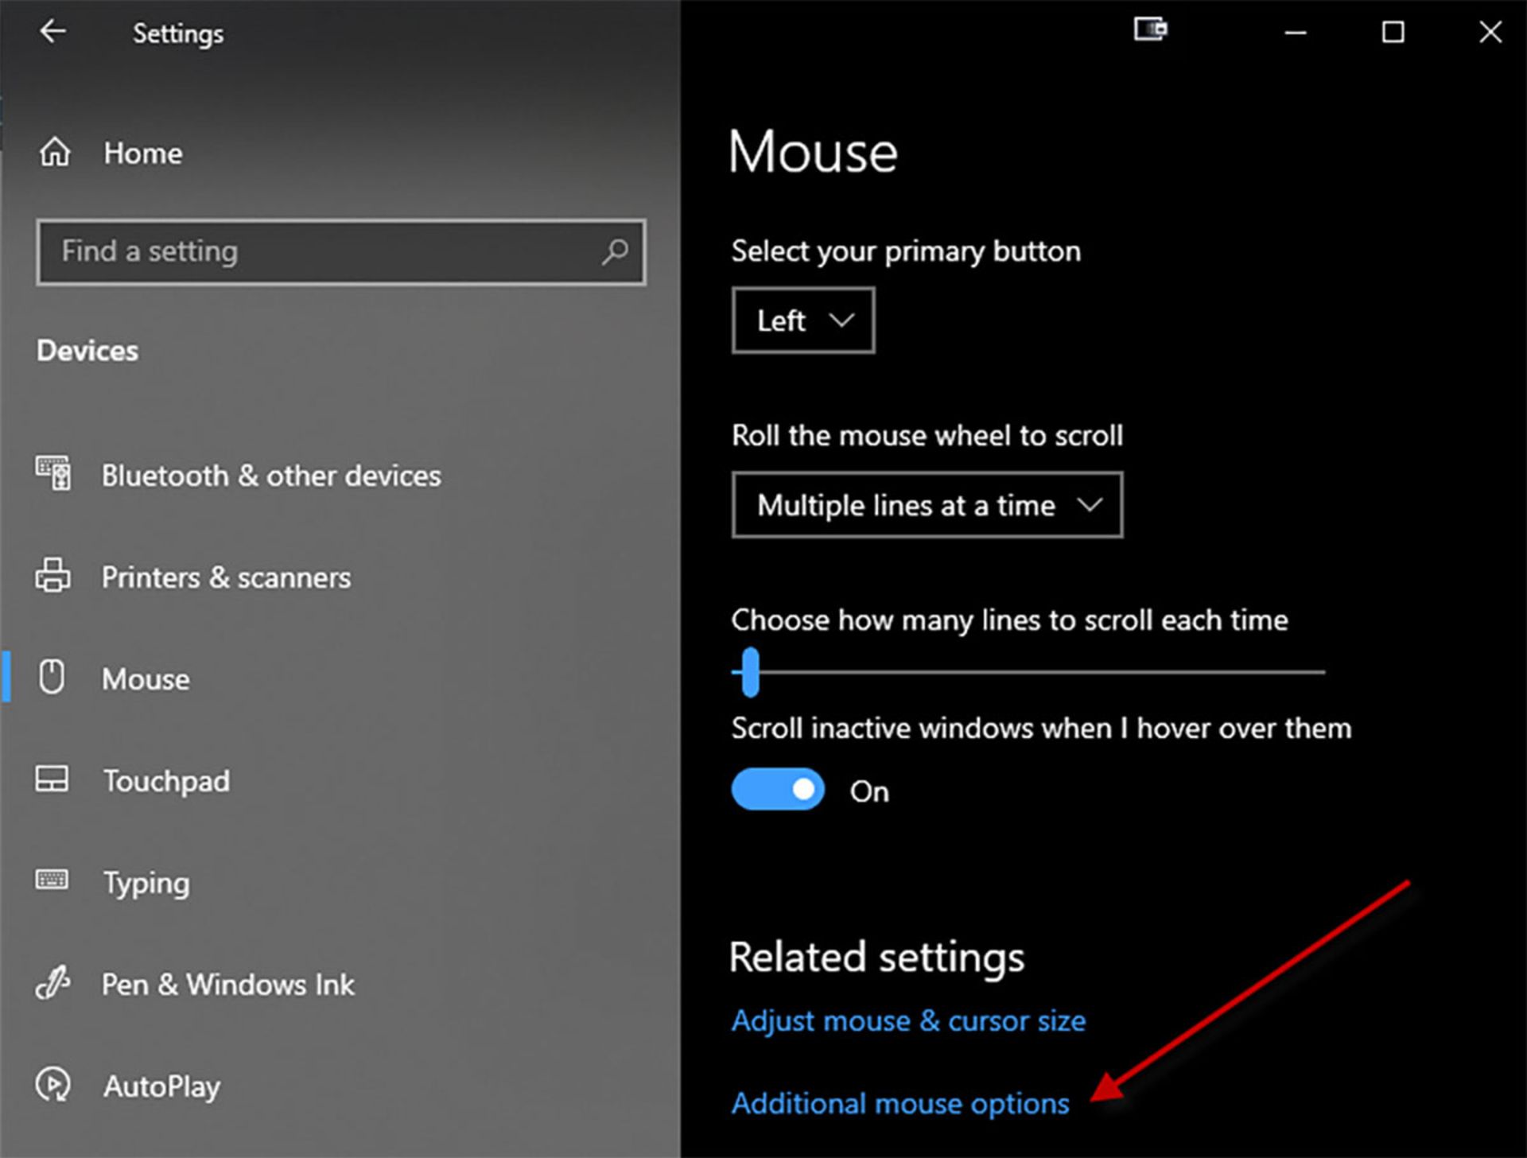Viewport: 1527px width, 1158px height.
Task: Click the chevron on the Left combo box
Action: point(841,321)
